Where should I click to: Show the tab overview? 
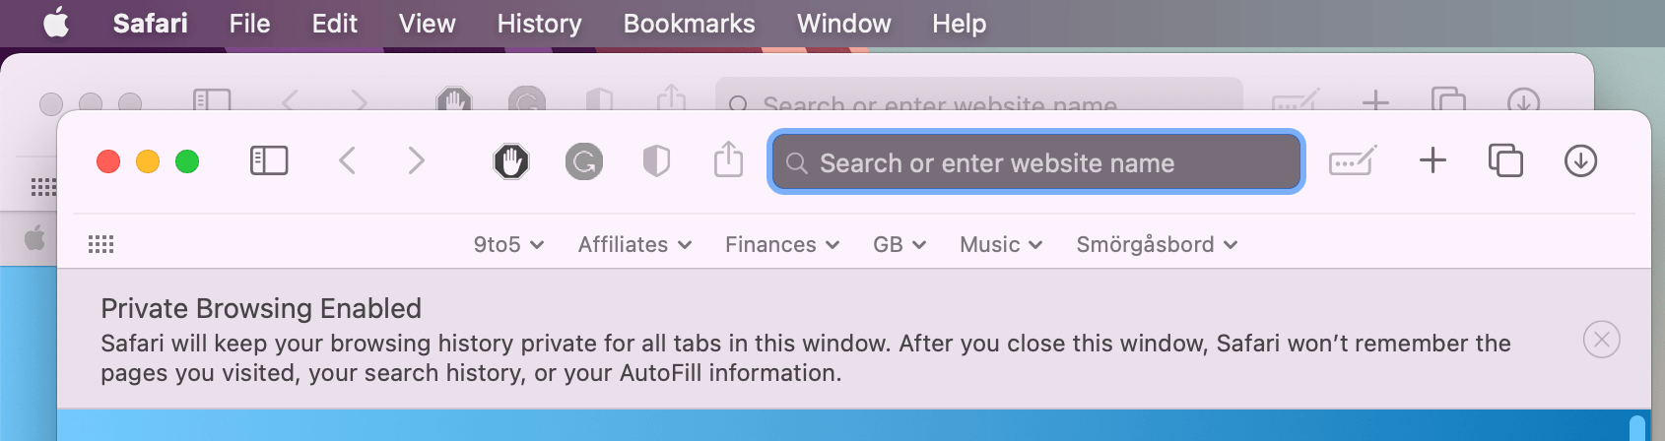pyautogui.click(x=1505, y=160)
